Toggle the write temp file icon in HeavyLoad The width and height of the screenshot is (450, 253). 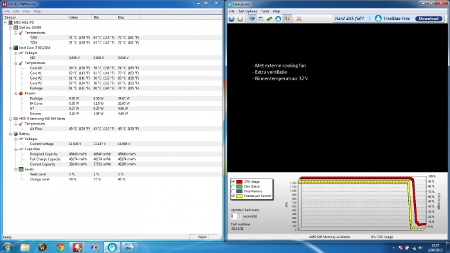pos(260,19)
